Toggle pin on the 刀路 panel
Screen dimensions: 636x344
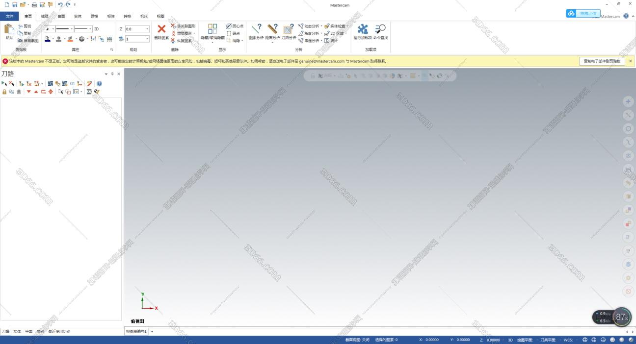click(x=112, y=74)
